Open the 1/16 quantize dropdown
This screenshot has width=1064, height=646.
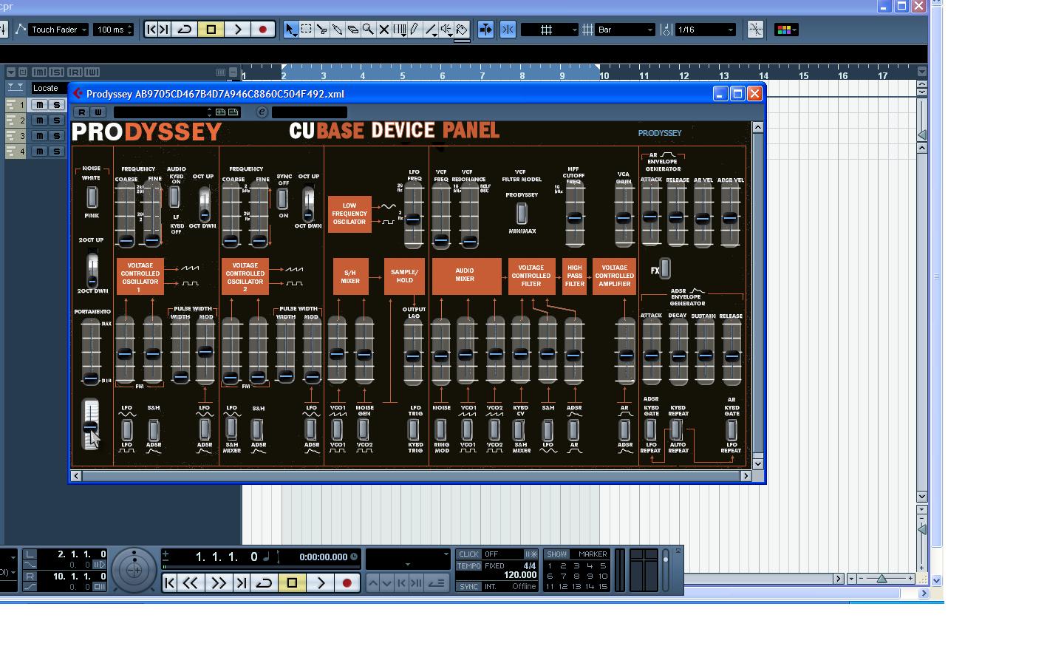click(x=705, y=30)
